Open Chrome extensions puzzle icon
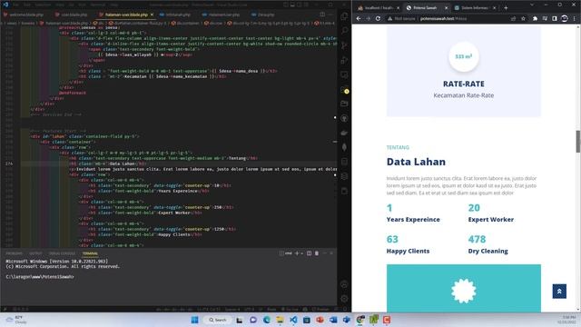The width and height of the screenshot is (581, 327). click(535, 18)
